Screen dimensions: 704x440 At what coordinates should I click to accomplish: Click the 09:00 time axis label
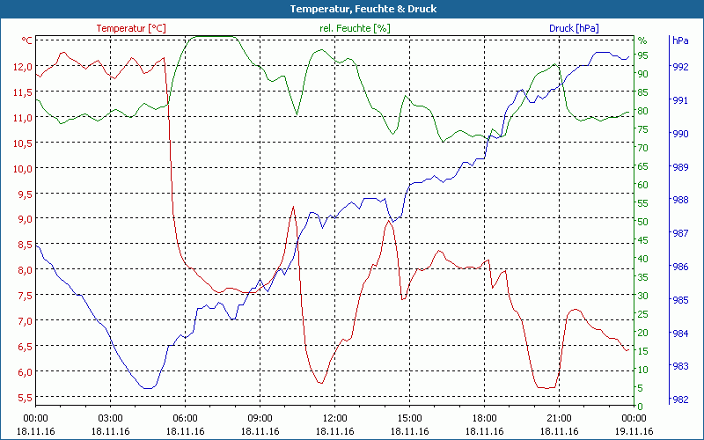(x=260, y=418)
